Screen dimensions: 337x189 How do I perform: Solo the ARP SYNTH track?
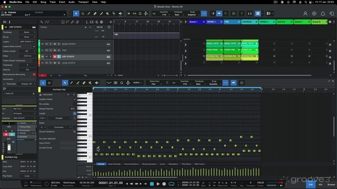[x=51, y=57]
